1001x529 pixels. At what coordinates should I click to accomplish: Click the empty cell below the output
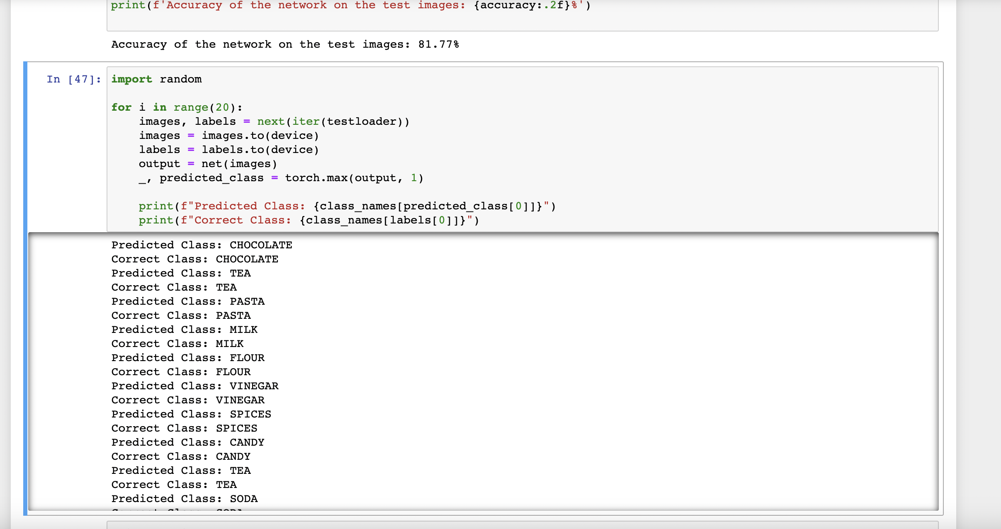[522, 525]
